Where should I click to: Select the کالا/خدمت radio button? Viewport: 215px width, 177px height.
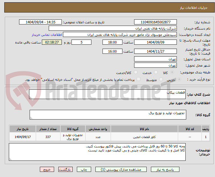(x=136, y=72)
